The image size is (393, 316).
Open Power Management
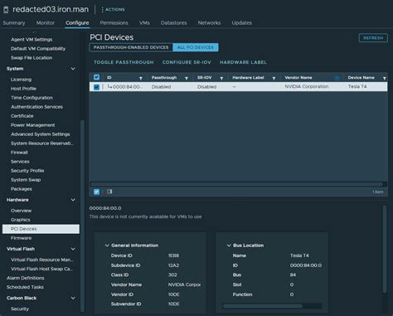click(32, 125)
